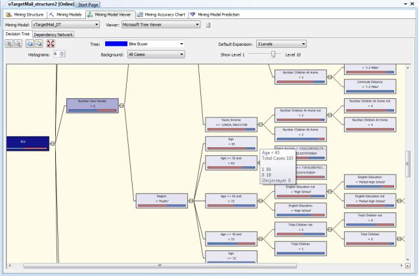Select the Age >= 53 and < 63 node
Image resolution: width=419 pixels, height=276 pixels.
click(231, 163)
